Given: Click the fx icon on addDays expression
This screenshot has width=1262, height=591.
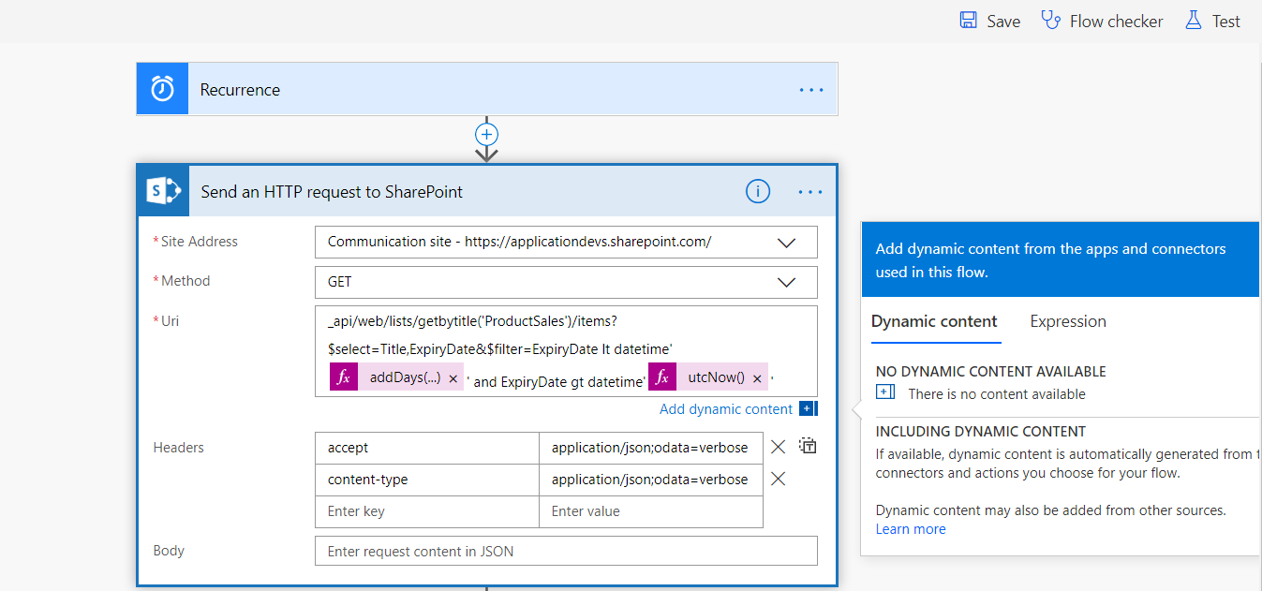Looking at the screenshot, I should click(344, 377).
